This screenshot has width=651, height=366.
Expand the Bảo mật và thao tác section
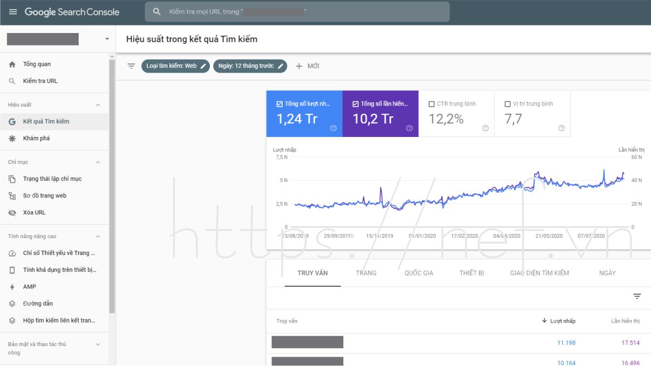coord(98,344)
